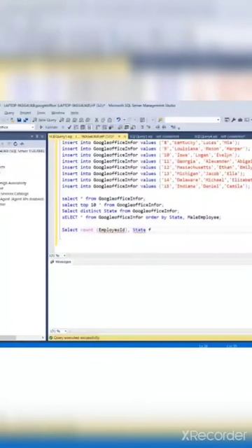Click the insert line with 'Georgia'
Viewport: 252px width, 448px height.
tap(157, 162)
